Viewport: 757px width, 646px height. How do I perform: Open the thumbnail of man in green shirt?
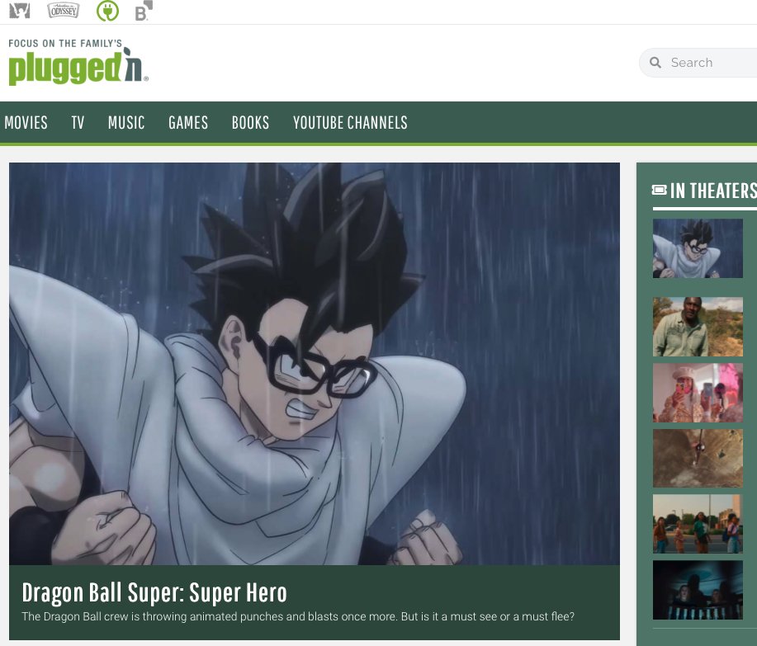click(x=698, y=327)
